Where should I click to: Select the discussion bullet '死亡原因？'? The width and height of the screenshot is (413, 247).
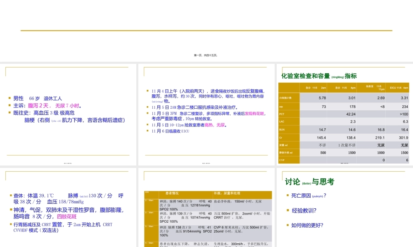point(309,196)
